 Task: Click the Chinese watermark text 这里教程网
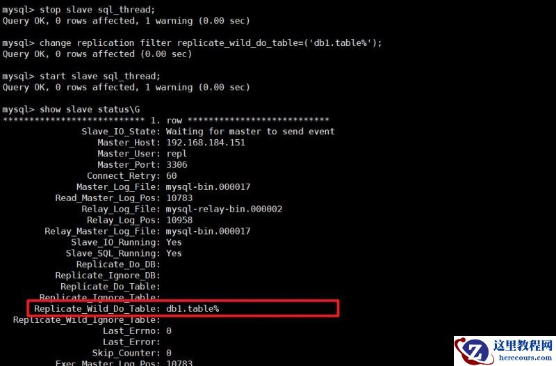(523, 345)
